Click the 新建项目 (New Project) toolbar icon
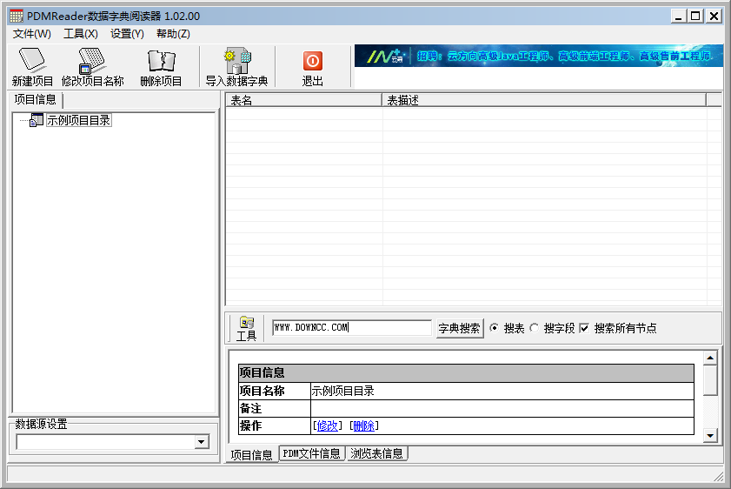Viewport: 731px width, 489px height. tap(32, 60)
